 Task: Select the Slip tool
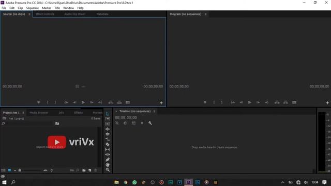click(x=108, y=149)
